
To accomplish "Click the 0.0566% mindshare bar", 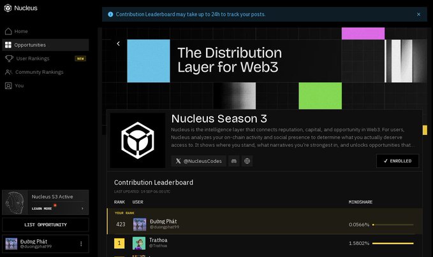I will tap(393, 225).
